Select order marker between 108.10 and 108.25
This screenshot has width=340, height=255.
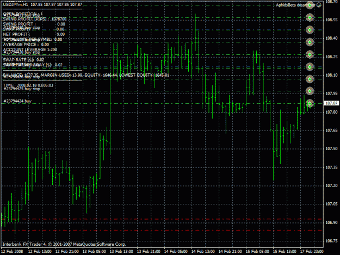pos(310,67)
